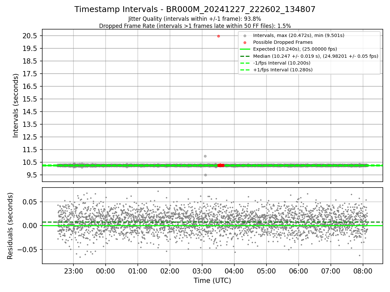Viewport: 390px width, 292px height.
Task: Click the 12.5 tick label on the intervals axis
Action: 30,137
